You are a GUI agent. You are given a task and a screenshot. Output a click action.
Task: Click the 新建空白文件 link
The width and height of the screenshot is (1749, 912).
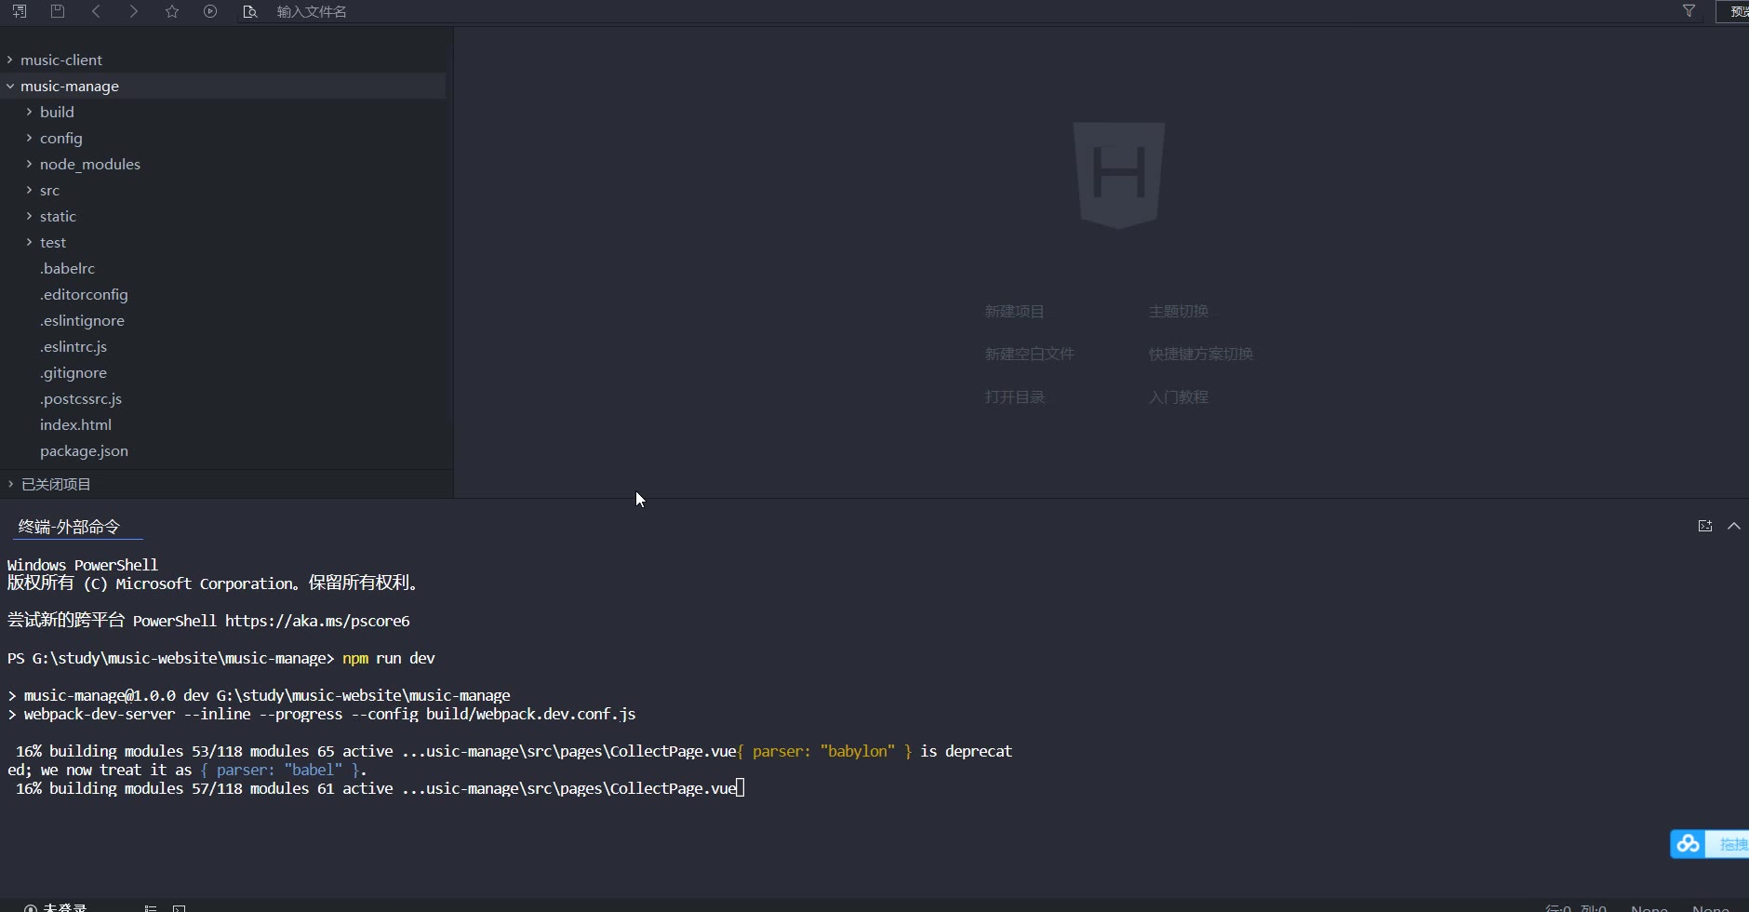[1029, 354]
